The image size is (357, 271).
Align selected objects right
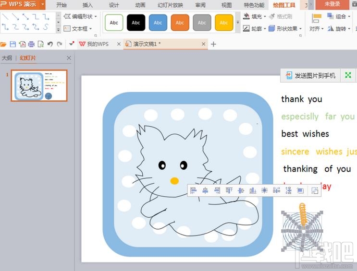click(x=217, y=190)
